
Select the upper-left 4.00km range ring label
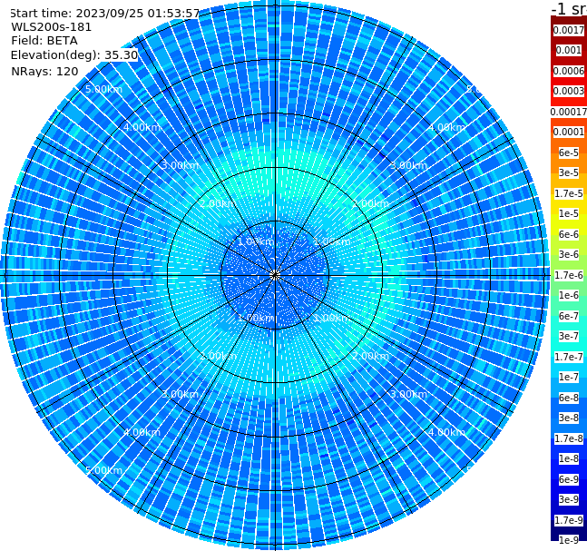pos(142,127)
